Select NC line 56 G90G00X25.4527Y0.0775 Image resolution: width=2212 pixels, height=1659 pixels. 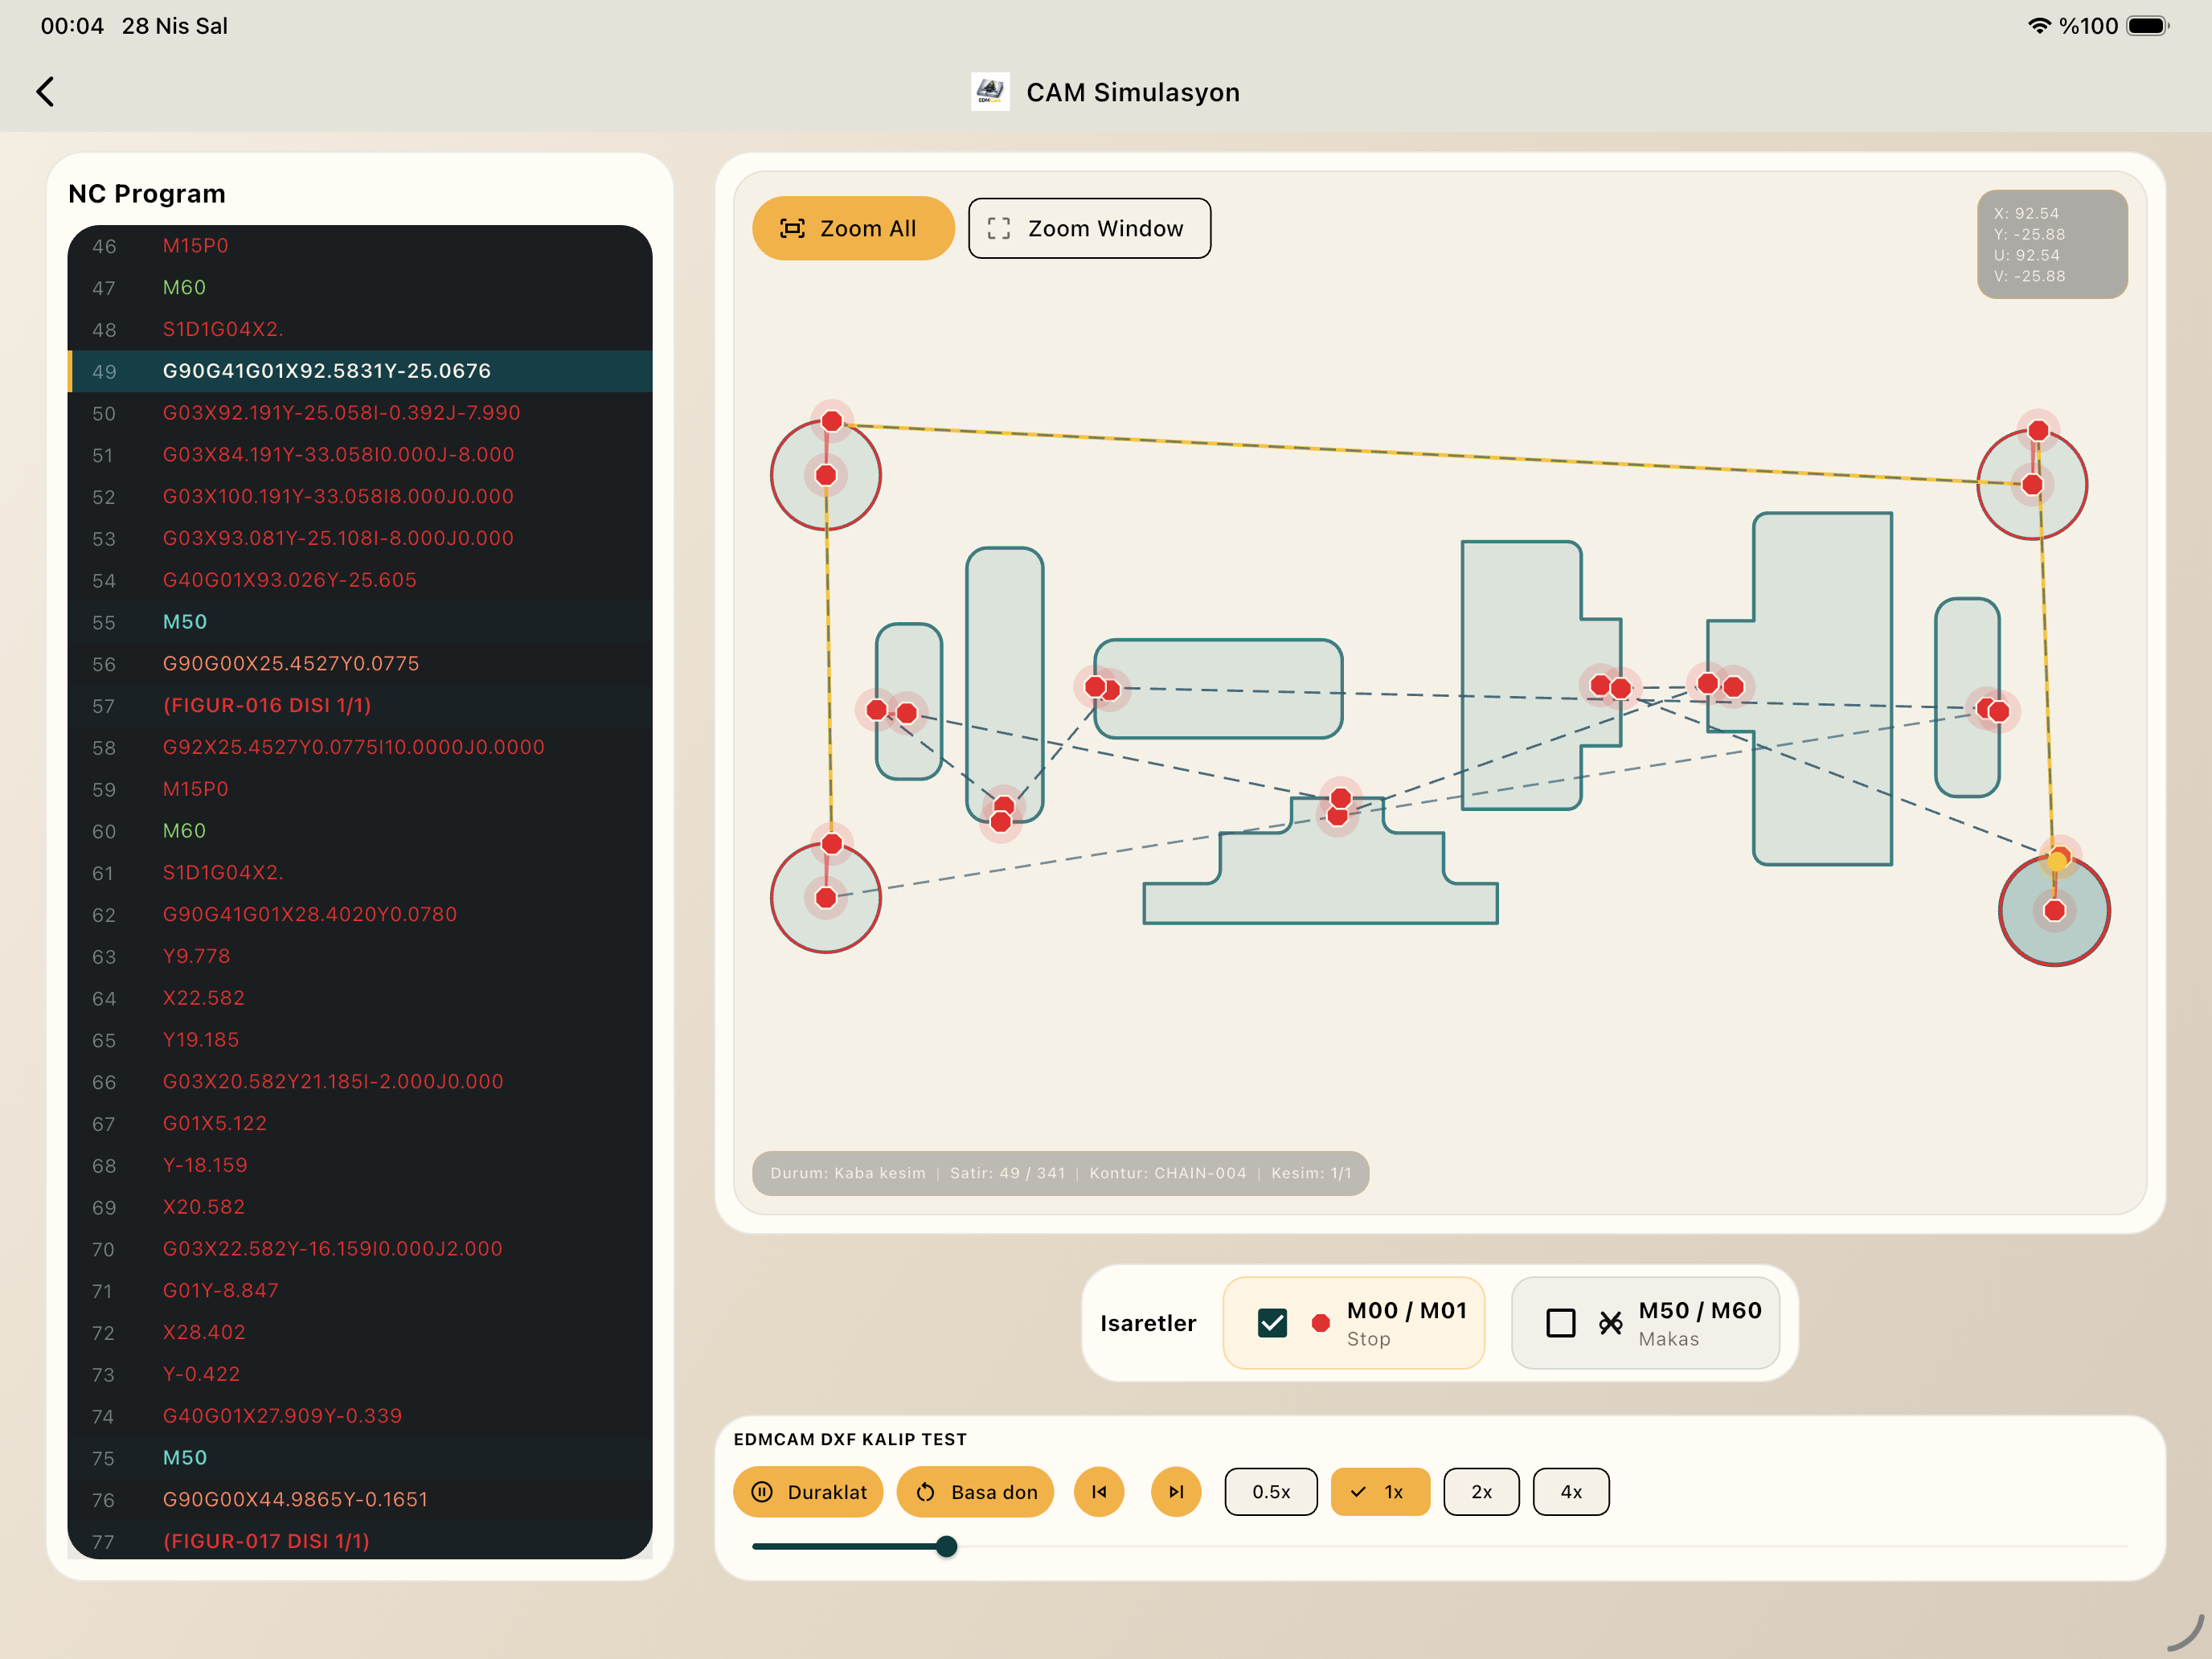[x=360, y=663]
